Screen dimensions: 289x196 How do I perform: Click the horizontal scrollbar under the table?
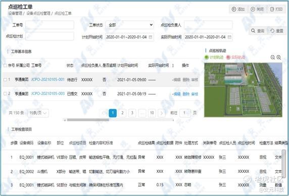tap(88, 120)
